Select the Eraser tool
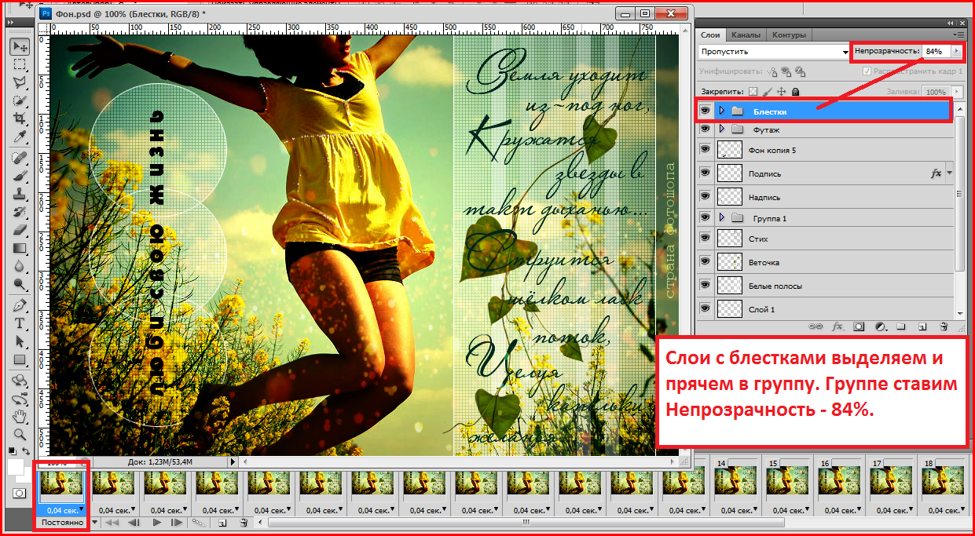The height and width of the screenshot is (536, 975). click(x=20, y=230)
